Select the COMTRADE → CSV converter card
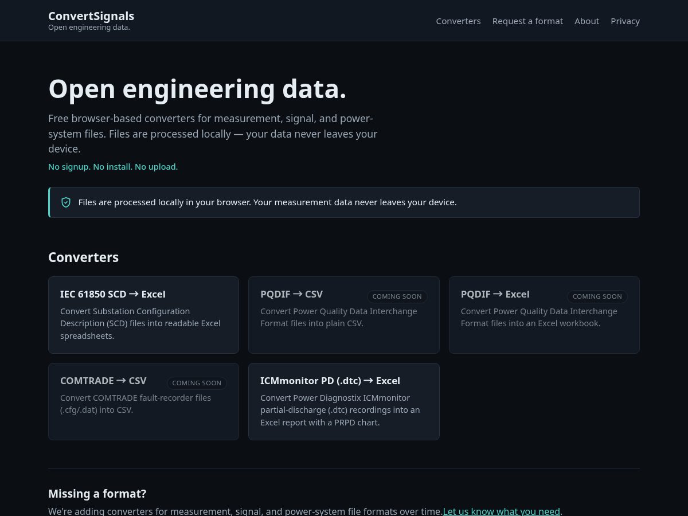Image resolution: width=688 pixels, height=516 pixels. pyautogui.click(x=143, y=401)
